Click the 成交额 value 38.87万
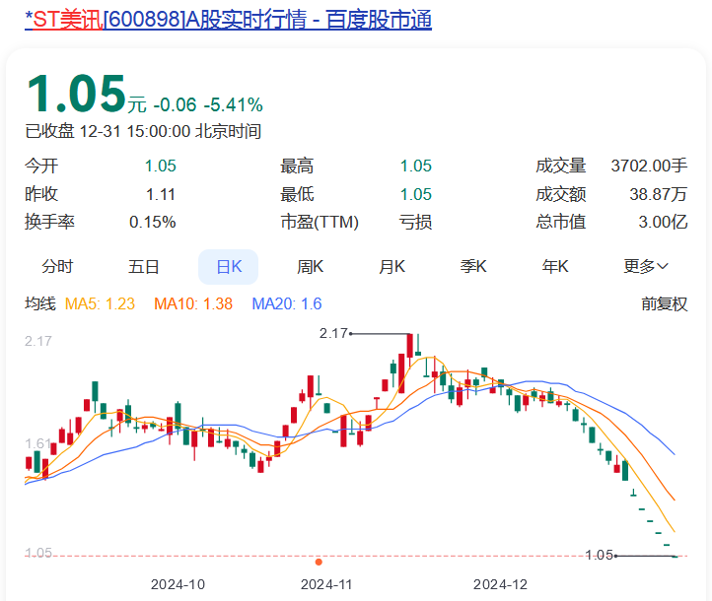 659,195
